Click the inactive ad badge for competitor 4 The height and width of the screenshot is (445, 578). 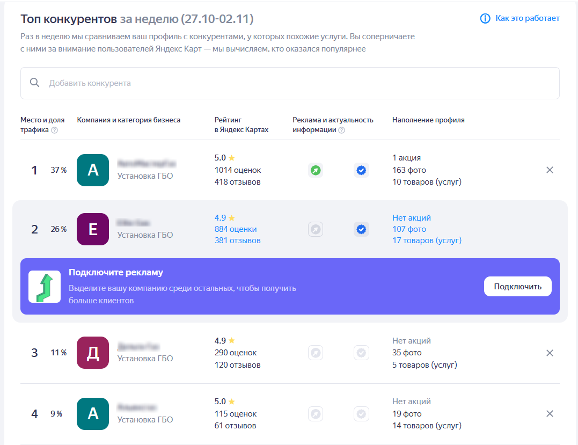point(316,414)
